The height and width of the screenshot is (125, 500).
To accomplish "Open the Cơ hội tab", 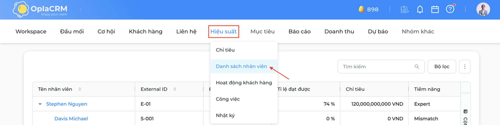I will point(106,32).
